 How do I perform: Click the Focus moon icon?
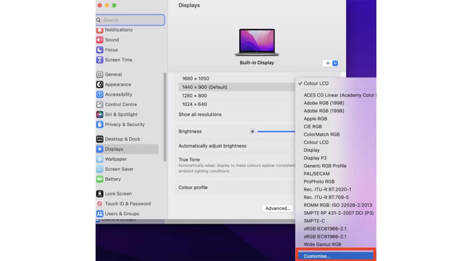coord(100,50)
